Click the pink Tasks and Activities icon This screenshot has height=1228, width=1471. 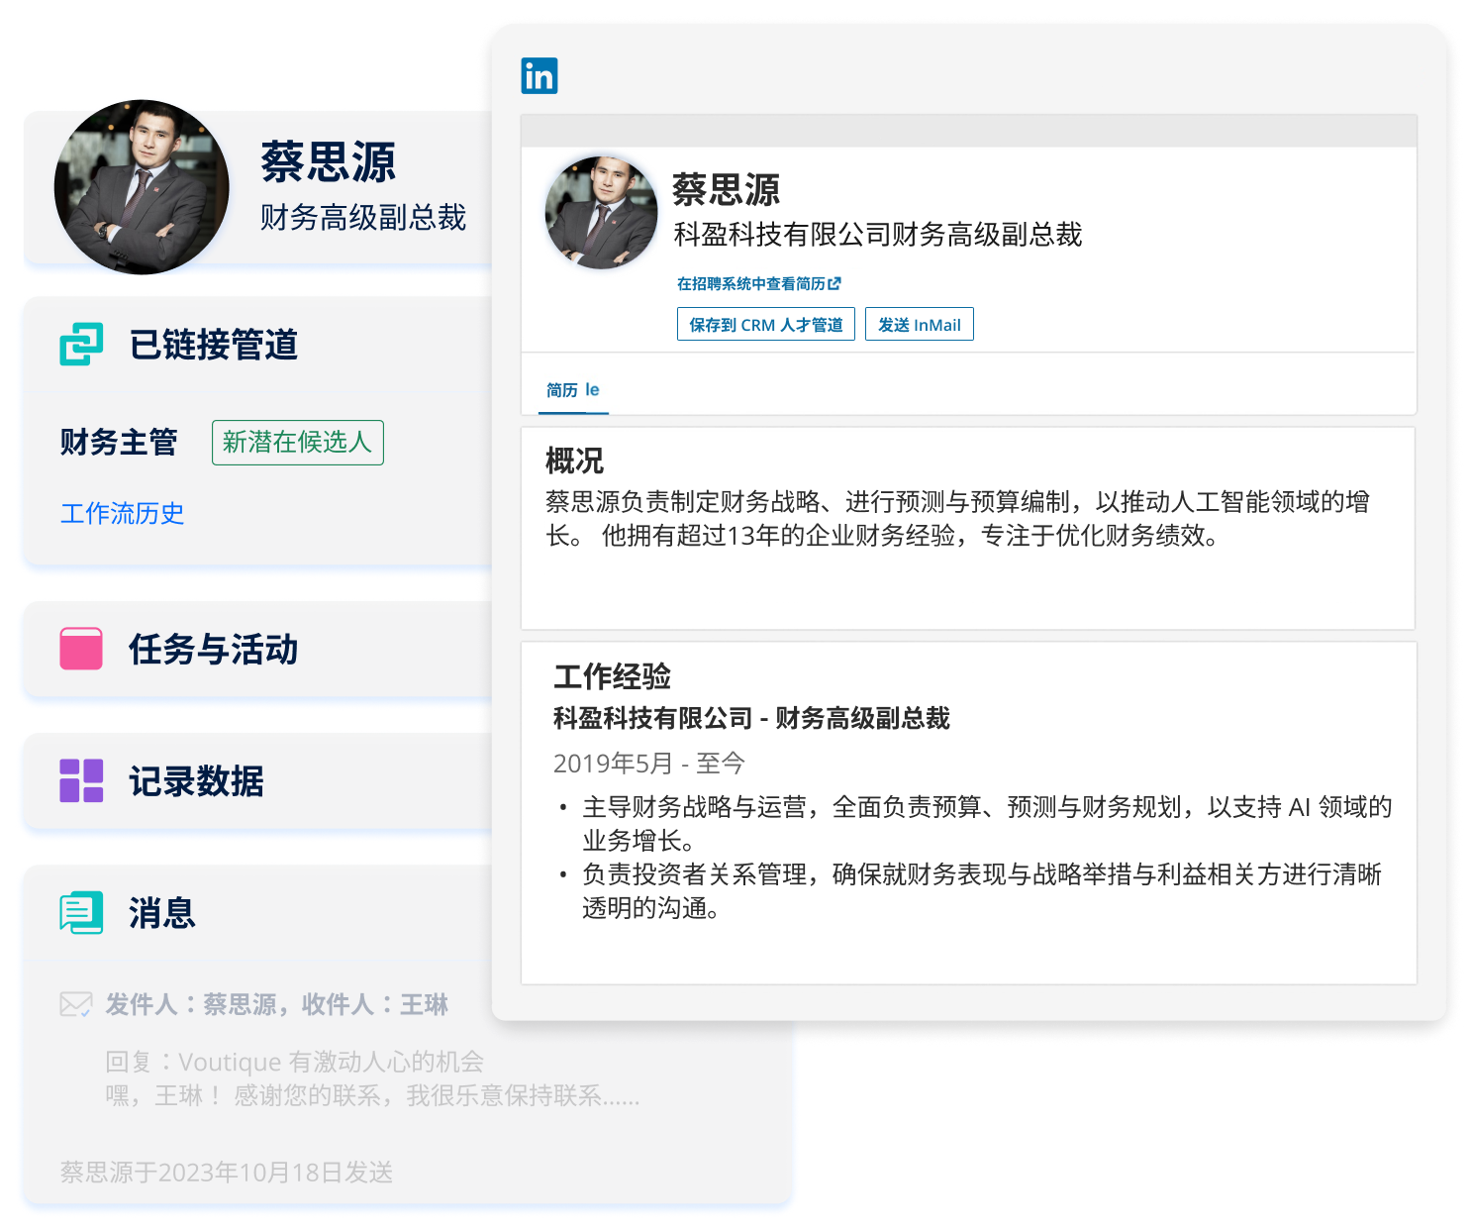[81, 649]
